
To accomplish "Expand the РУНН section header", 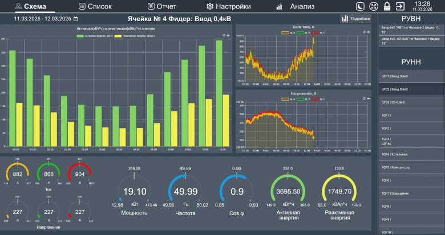I will point(411,62).
